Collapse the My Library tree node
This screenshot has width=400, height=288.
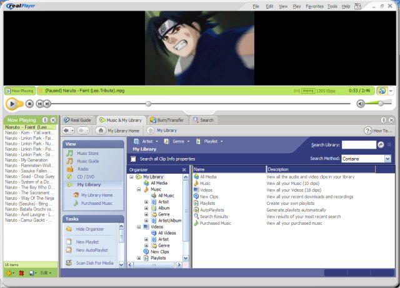pyautogui.click(x=131, y=177)
